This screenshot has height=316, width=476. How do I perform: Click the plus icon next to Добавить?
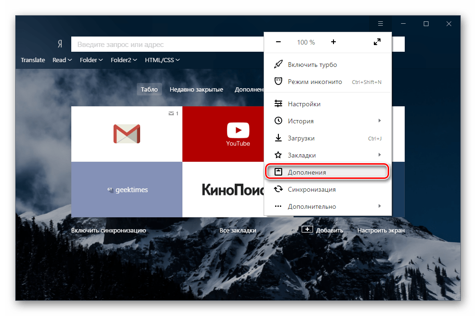pyautogui.click(x=307, y=229)
